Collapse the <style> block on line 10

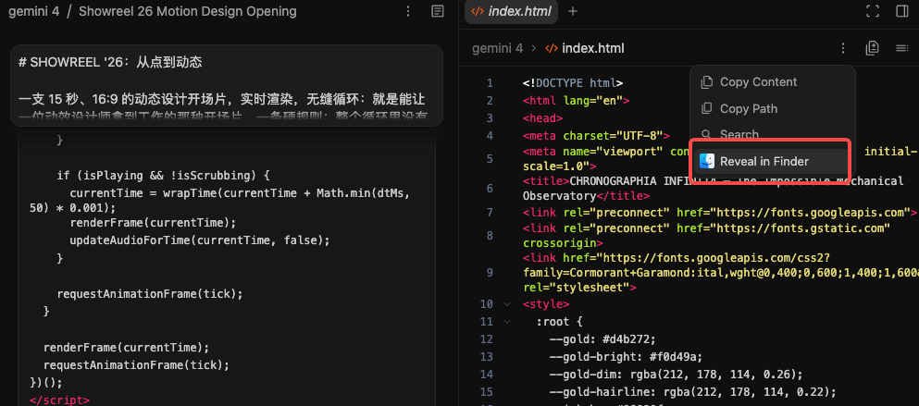coord(506,304)
